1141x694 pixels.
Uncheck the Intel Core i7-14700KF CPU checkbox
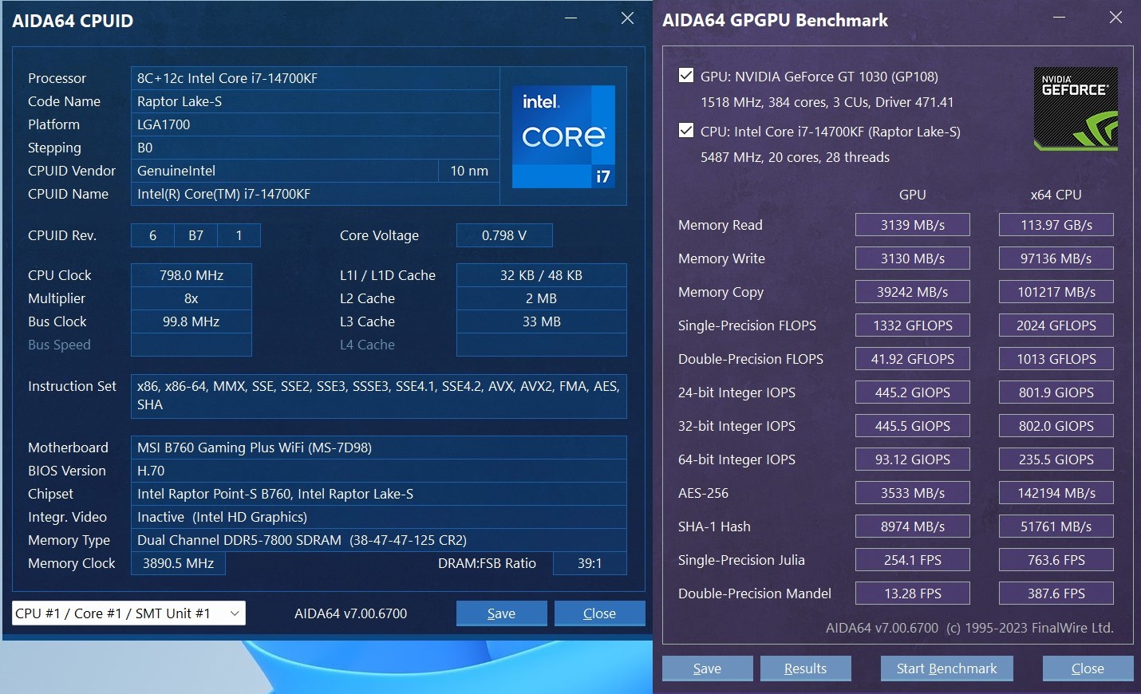click(685, 131)
